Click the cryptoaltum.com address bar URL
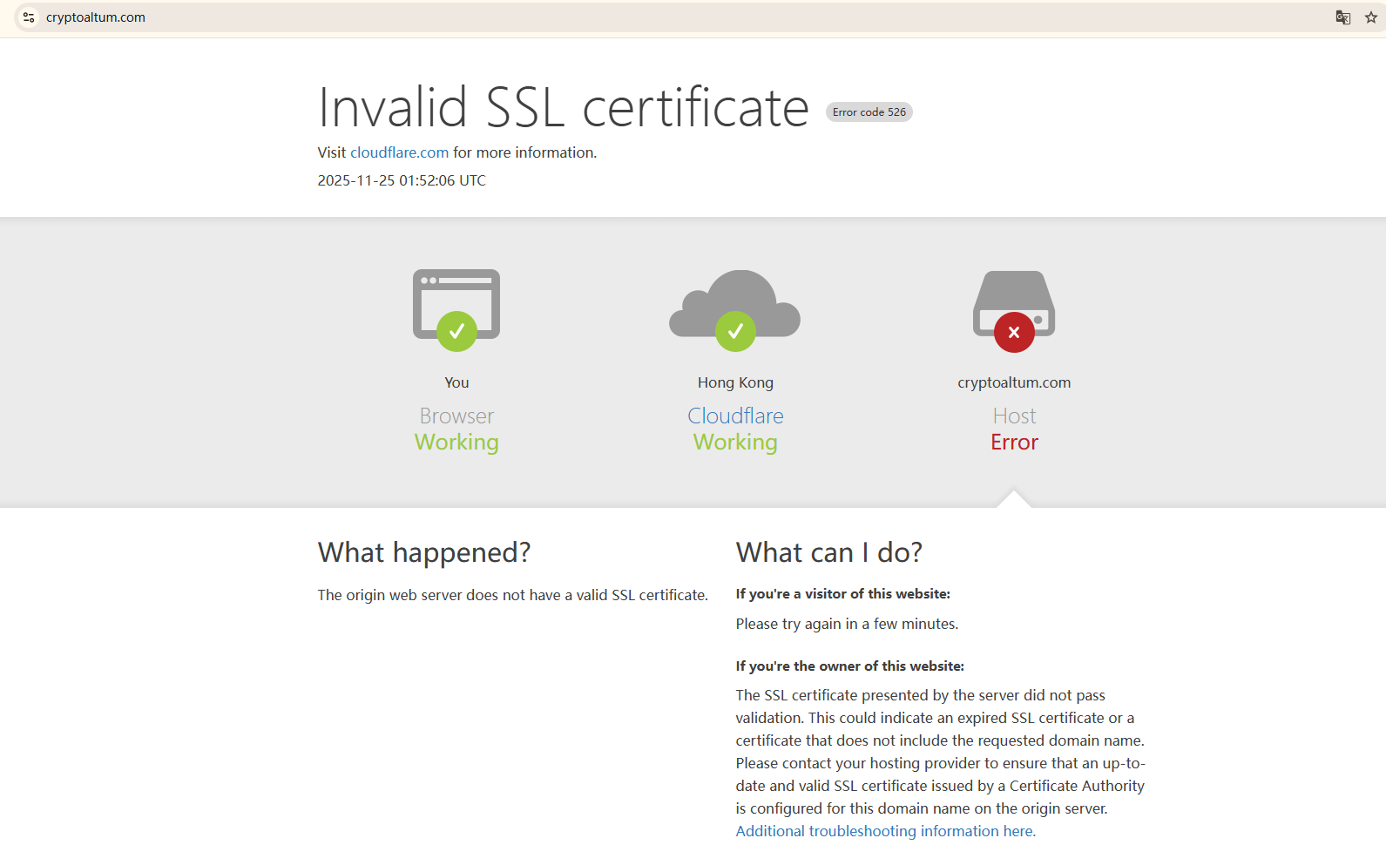This screenshot has width=1386, height=845. tap(96, 17)
